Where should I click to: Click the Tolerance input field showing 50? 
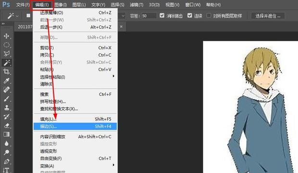point(149,16)
